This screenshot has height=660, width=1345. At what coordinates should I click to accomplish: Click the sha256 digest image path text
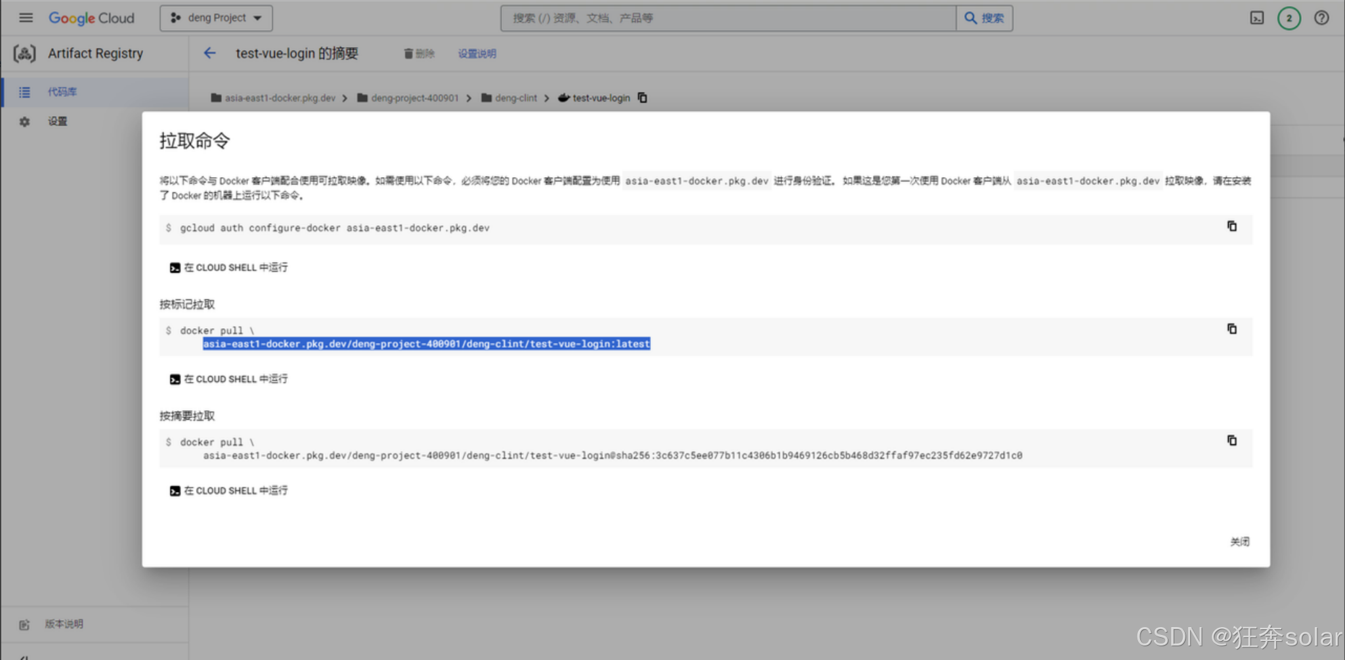click(x=612, y=455)
